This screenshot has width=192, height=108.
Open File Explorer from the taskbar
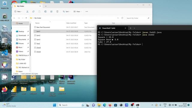click(99, 105)
